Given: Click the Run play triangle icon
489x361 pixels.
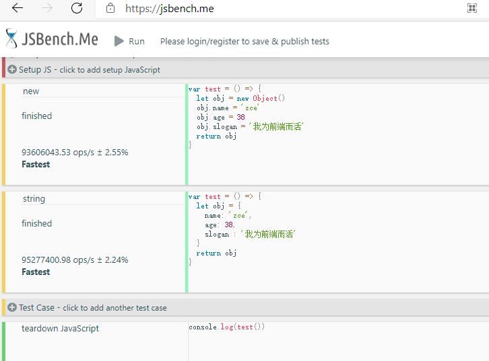Looking at the screenshot, I should [119, 41].
